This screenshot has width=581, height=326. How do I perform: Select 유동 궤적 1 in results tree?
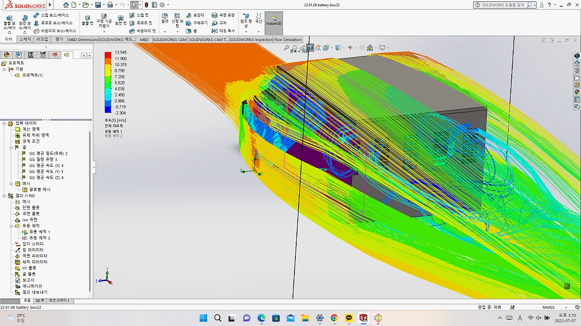pos(39,232)
